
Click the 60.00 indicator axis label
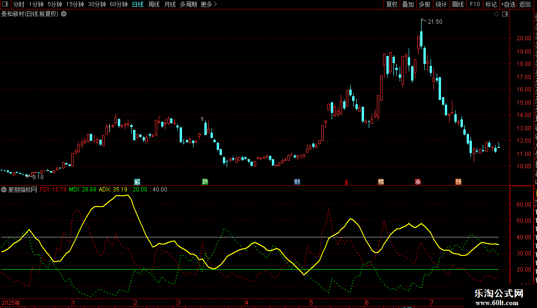524,205
